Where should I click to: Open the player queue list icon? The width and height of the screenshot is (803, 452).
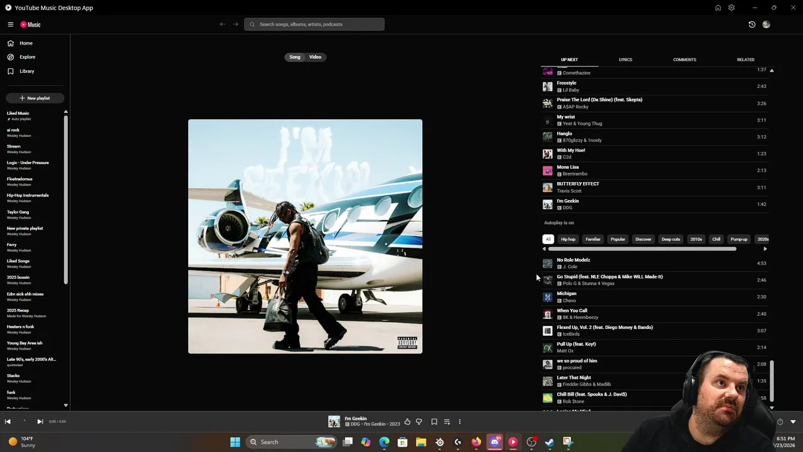click(447, 422)
